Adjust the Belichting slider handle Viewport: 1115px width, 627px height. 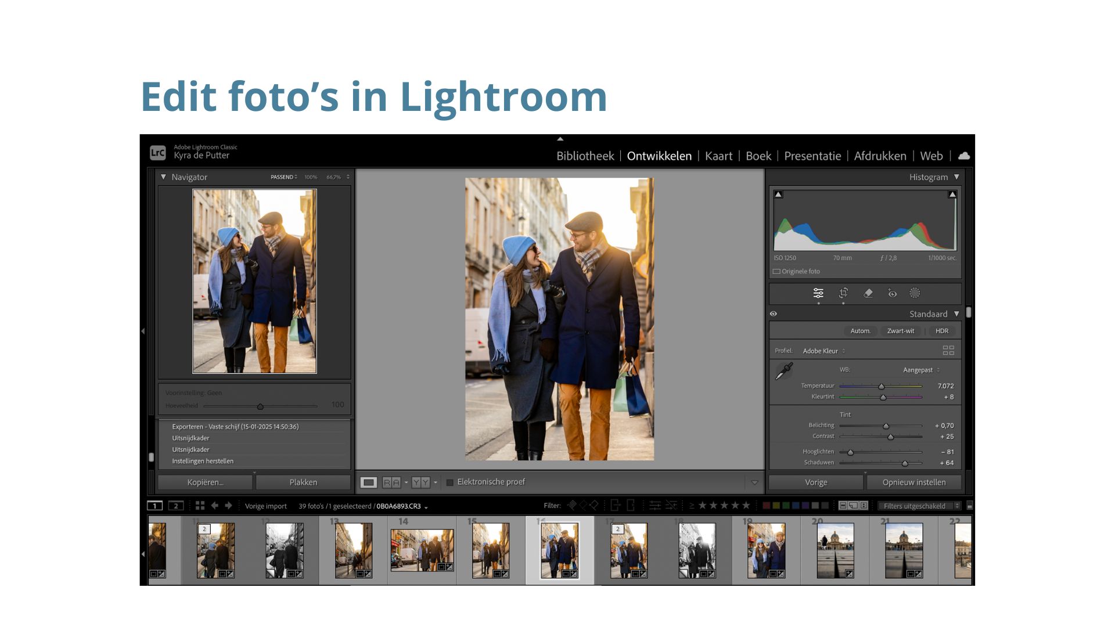point(886,426)
